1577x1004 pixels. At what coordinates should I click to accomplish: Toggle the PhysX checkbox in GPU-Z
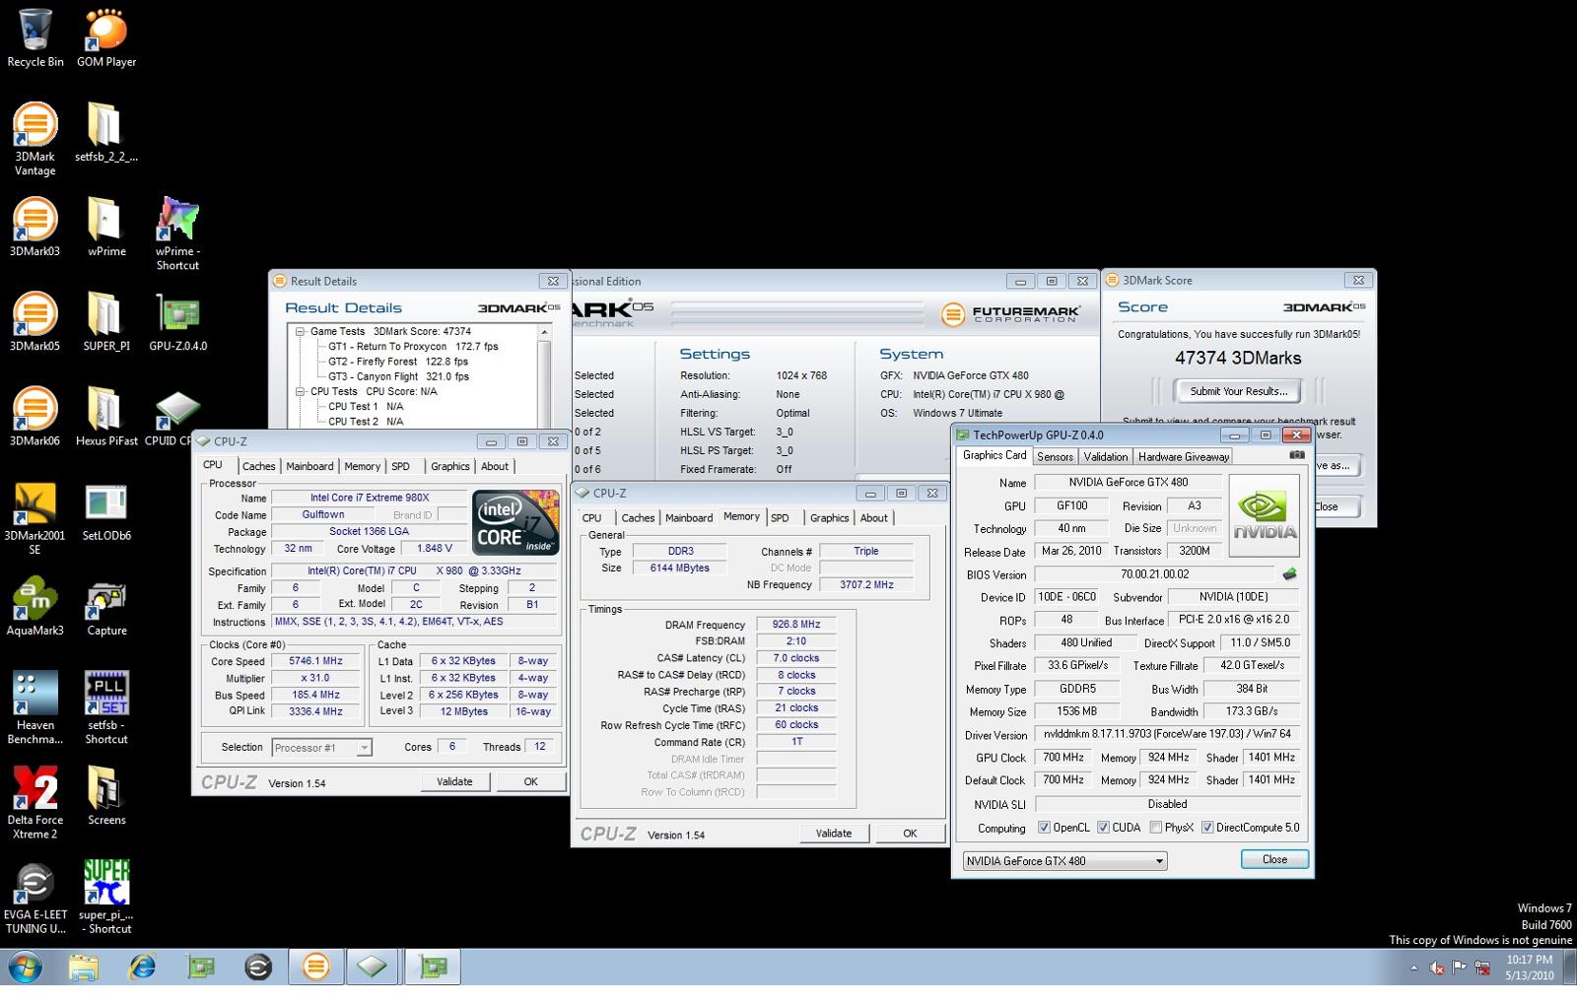click(x=1156, y=828)
